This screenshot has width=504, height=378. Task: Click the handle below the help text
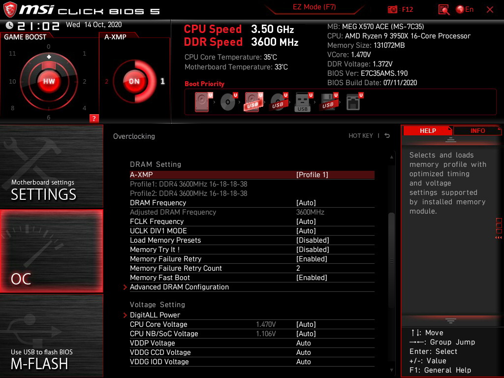(x=451, y=320)
